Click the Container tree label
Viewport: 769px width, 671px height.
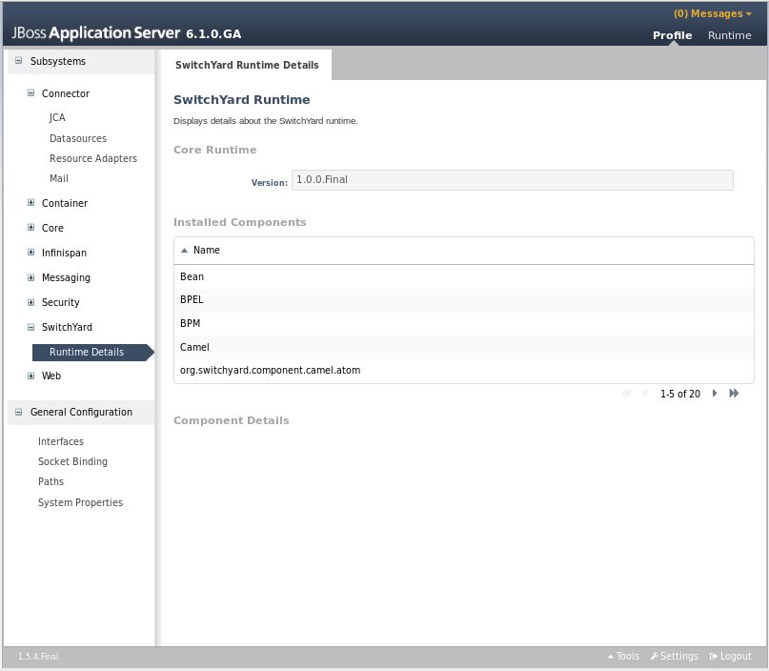click(65, 203)
